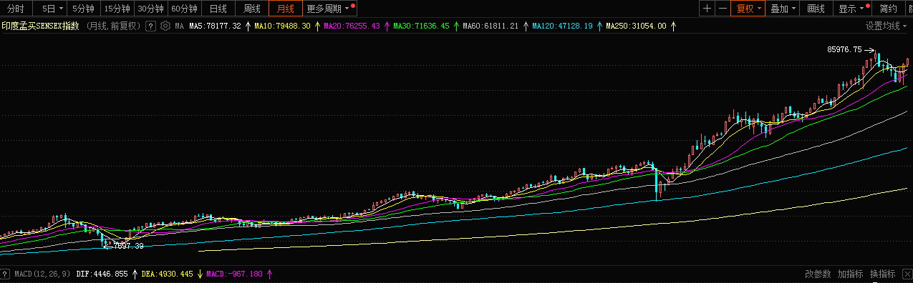Click the magenta MACD:-987.180 value

(235, 274)
